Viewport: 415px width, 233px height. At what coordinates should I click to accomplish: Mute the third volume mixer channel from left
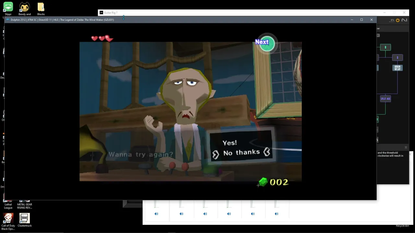coord(205,214)
